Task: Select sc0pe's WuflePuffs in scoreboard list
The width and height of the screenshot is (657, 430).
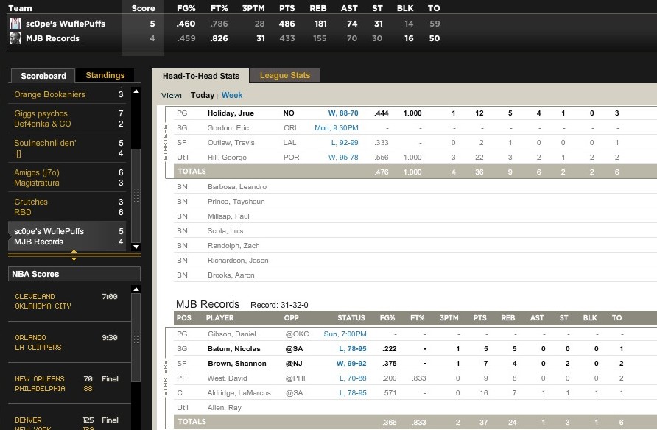Action: click(x=49, y=231)
